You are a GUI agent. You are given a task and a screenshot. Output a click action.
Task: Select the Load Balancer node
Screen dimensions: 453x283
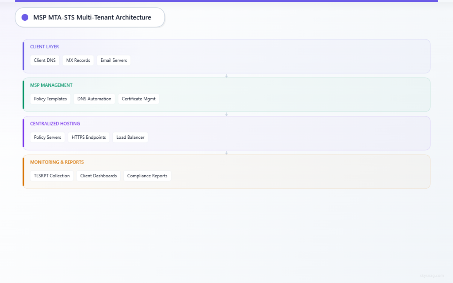[x=130, y=137]
